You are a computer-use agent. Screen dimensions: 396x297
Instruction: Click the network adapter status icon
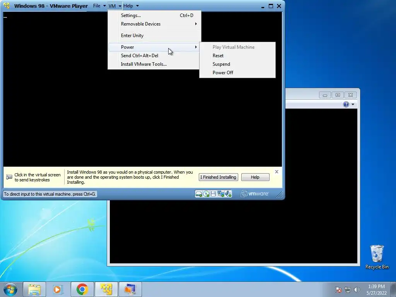click(221, 194)
